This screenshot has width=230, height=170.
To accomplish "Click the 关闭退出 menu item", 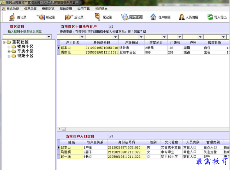I will pos(101,9).
